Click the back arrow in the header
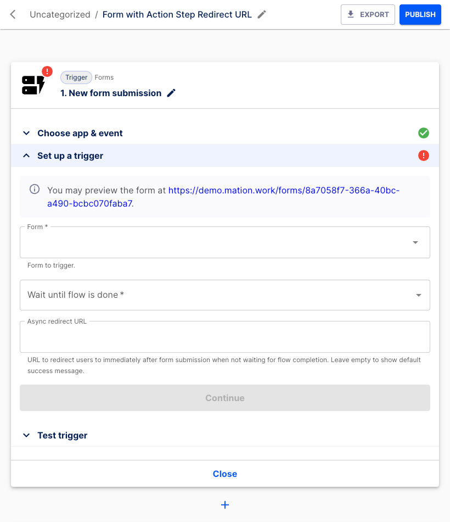The width and height of the screenshot is (450, 522). pyautogui.click(x=13, y=14)
